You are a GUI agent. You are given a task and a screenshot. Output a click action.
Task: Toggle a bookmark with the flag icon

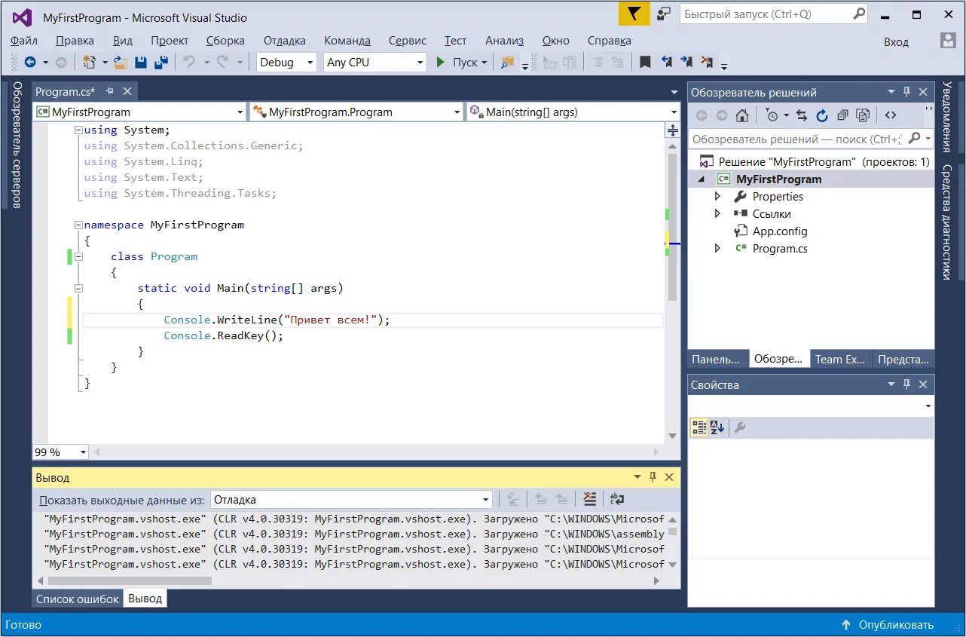645,63
